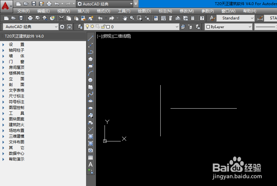Click the Zoom Previous icon
Viewport: 277px width, 186px height.
coord(147,18)
